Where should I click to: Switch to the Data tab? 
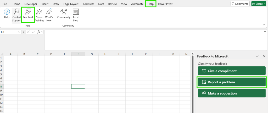(x=101, y=4)
